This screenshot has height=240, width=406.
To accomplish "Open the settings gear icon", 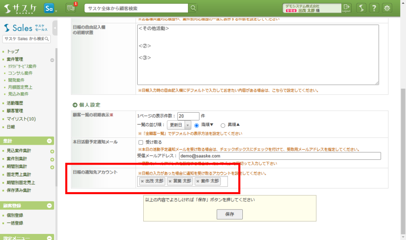I will pyautogui.click(x=387, y=8).
